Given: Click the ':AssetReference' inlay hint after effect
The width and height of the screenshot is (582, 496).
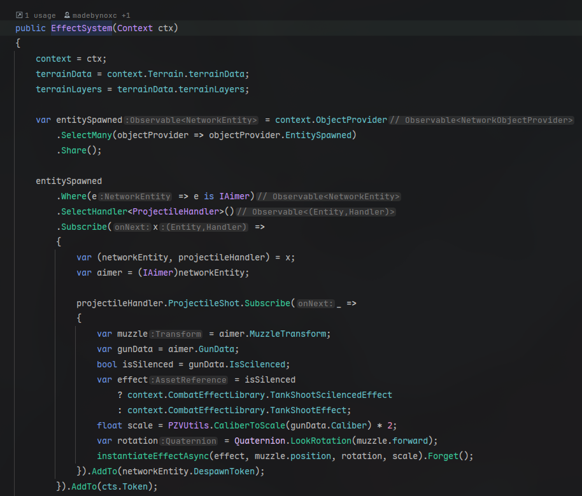Looking at the screenshot, I should point(188,379).
